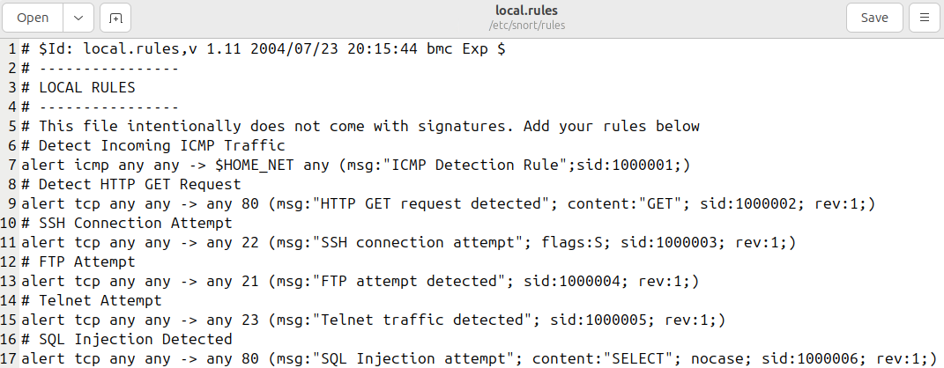The height and width of the screenshot is (368, 944).
Task: Save the local.rules file
Action: point(874,18)
